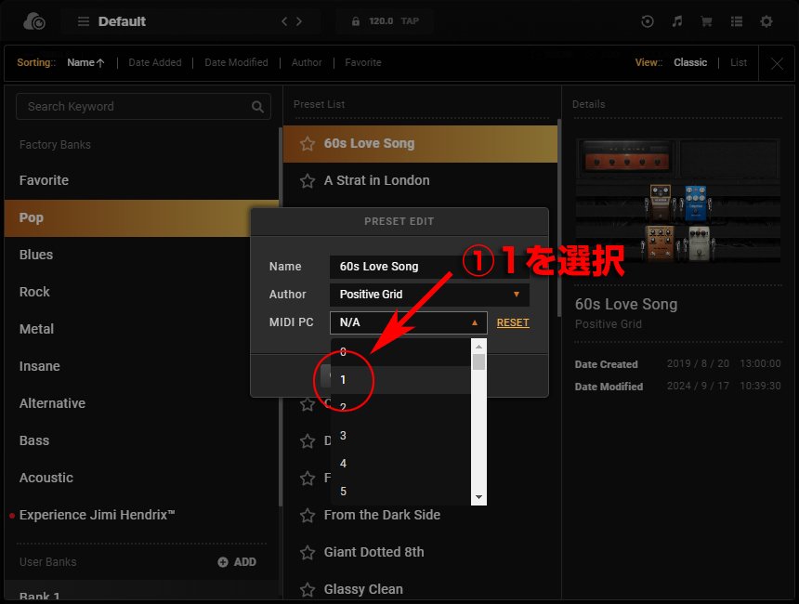Viewport: 799px width, 604px height.
Task: Go to previous preset arrow
Action: (284, 21)
